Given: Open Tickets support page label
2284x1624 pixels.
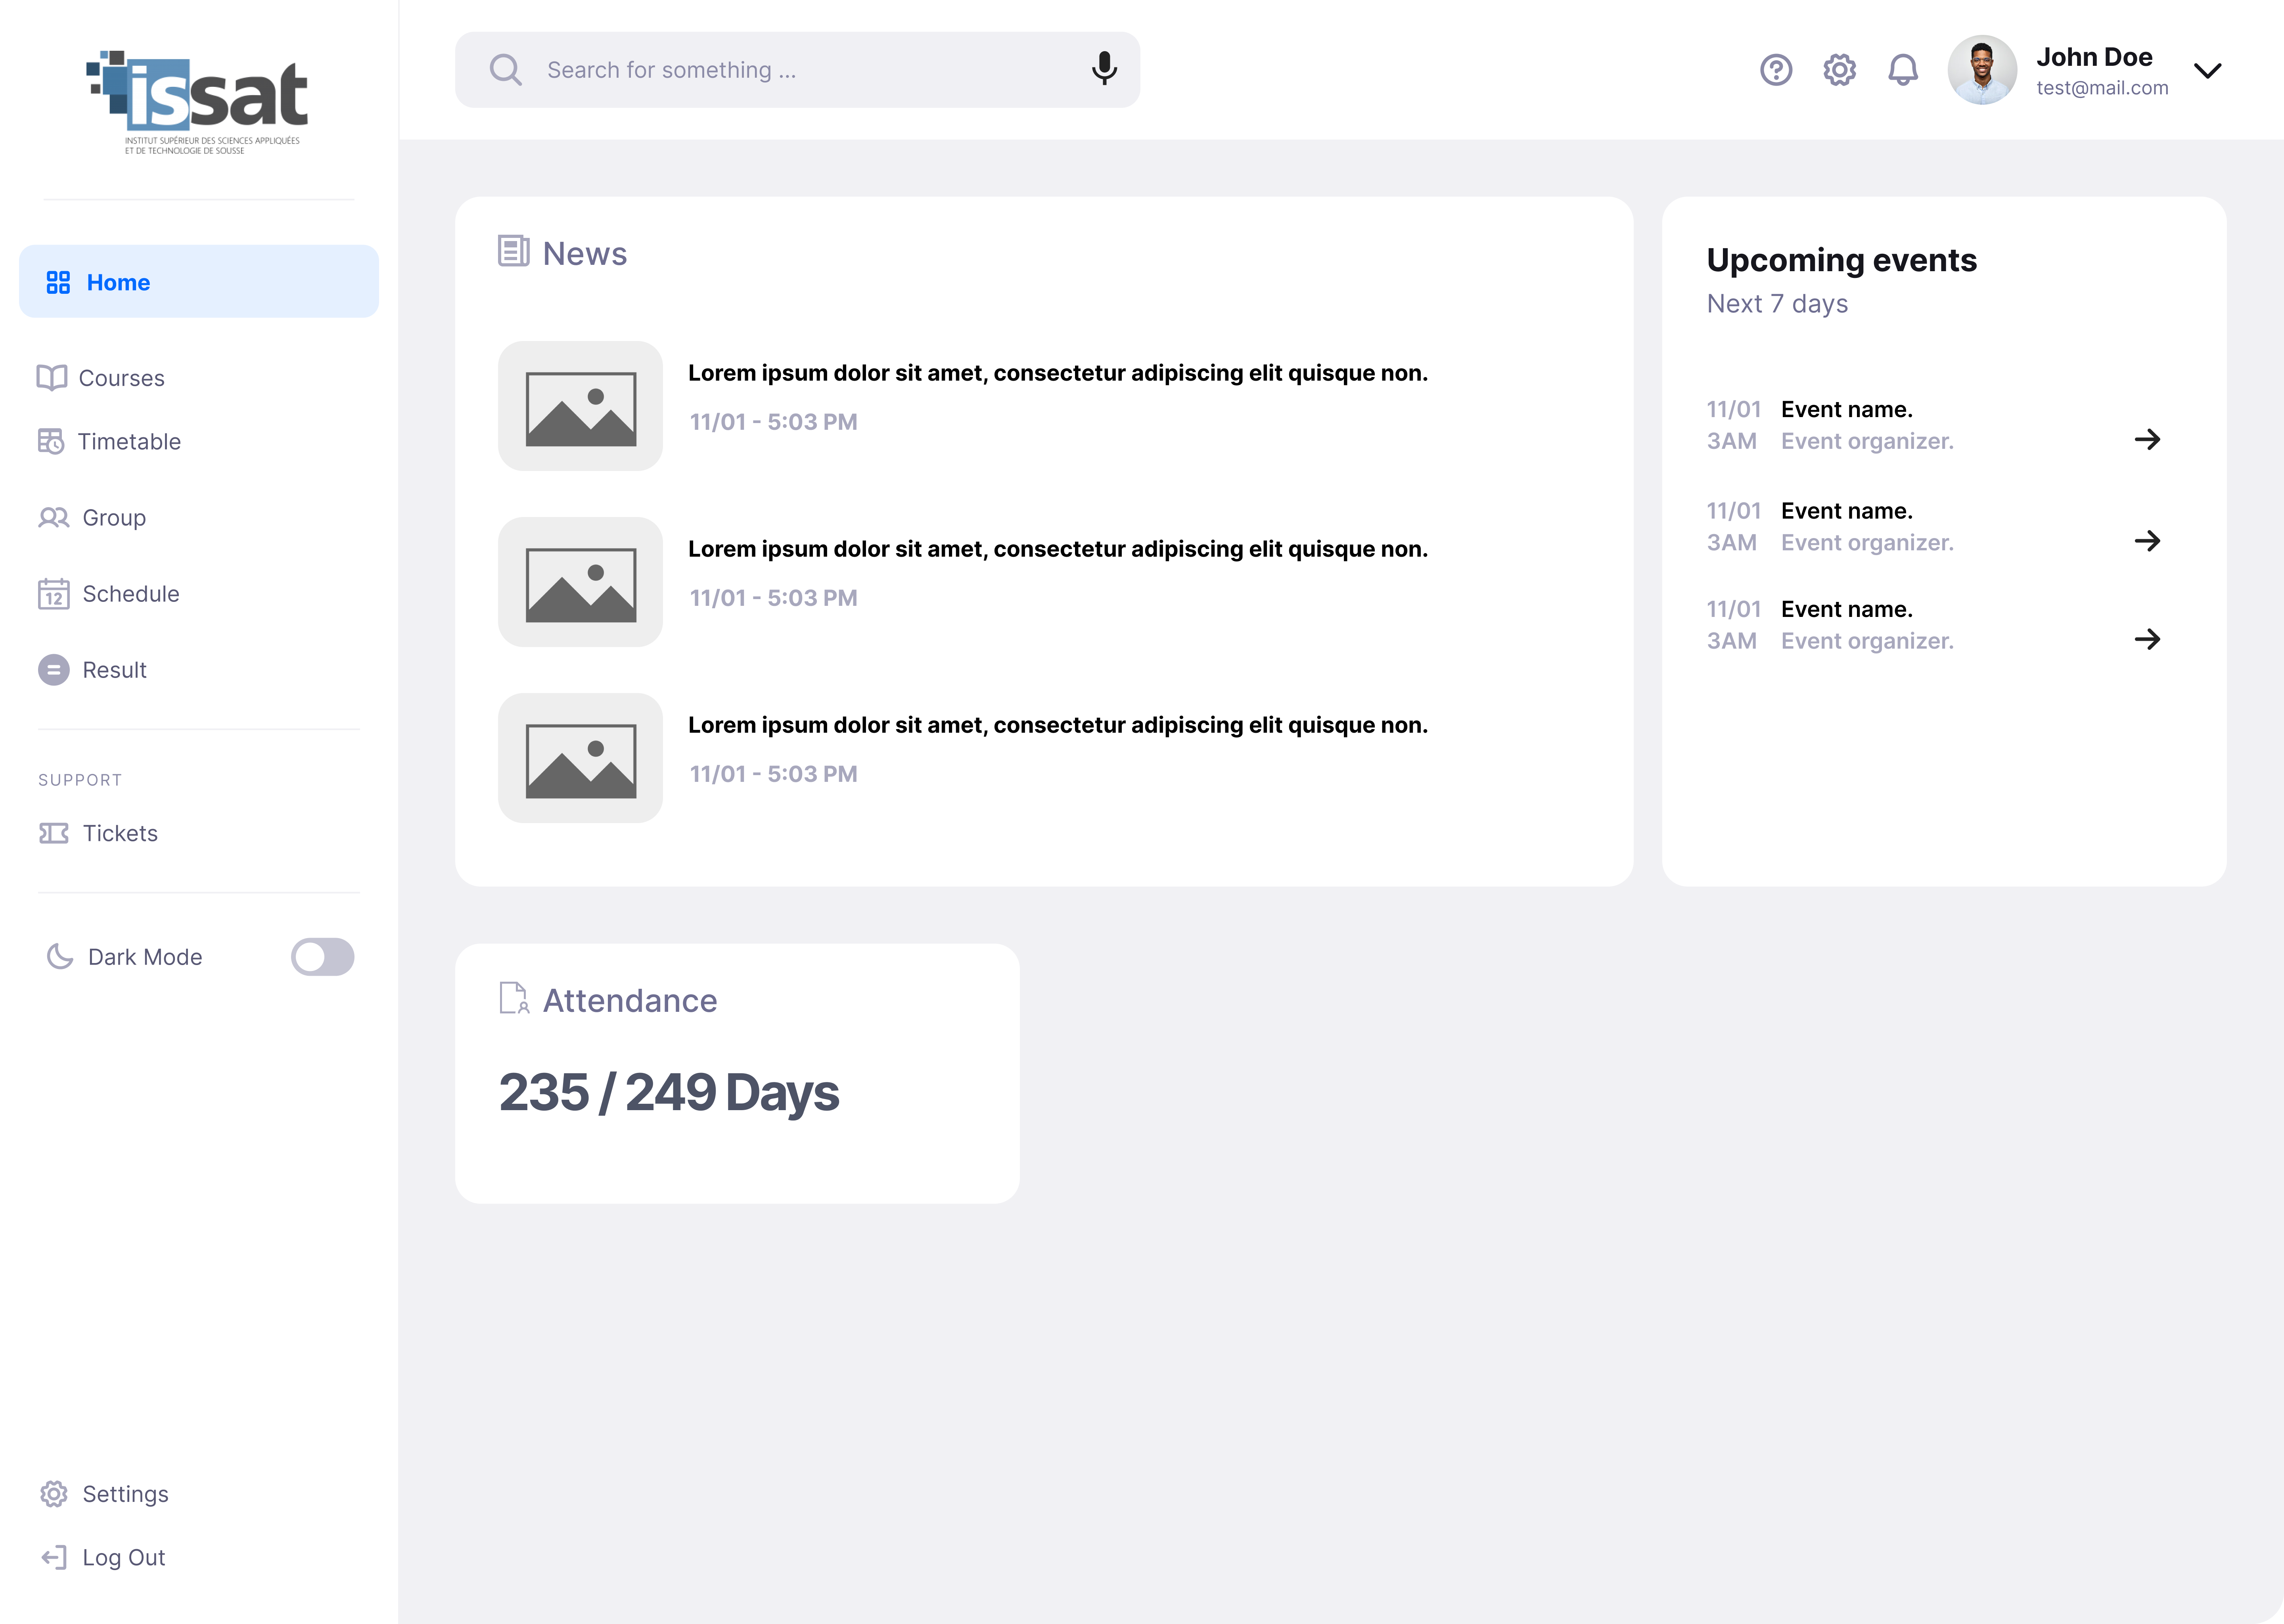Looking at the screenshot, I should tap(120, 833).
